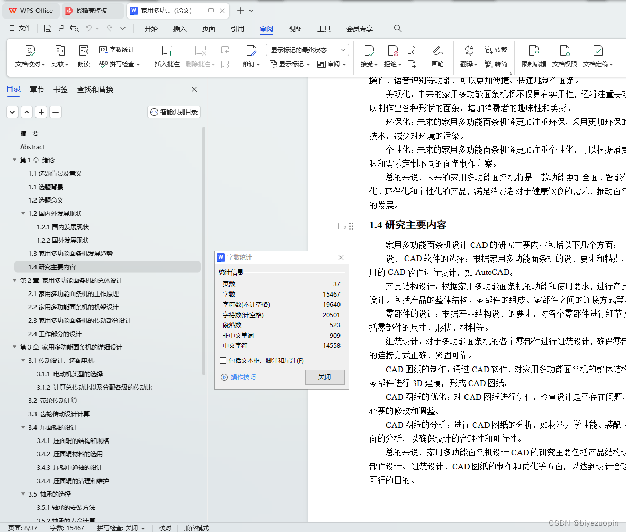
Task: Open new tab with plus icon
Action: coord(240,11)
